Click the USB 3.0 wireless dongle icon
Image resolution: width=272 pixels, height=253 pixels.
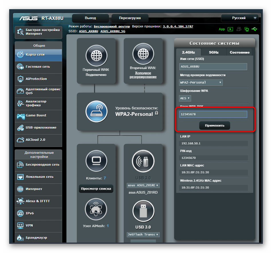click(x=143, y=161)
